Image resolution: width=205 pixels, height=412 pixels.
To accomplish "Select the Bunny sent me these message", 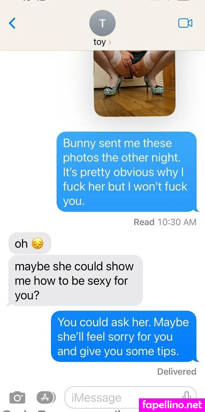I will 127,172.
